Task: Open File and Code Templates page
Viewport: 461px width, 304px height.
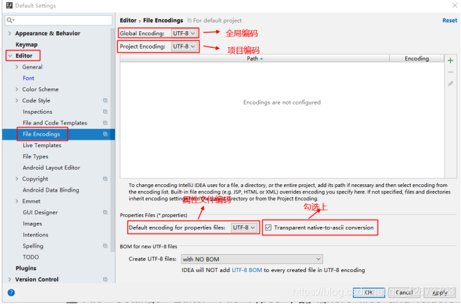Action: (55, 123)
